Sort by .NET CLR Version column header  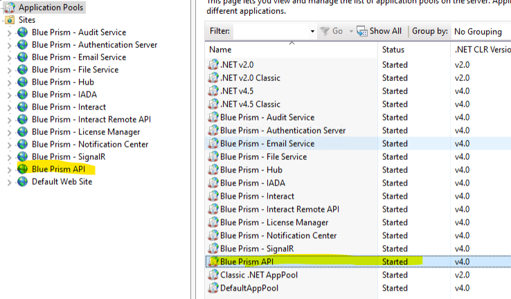pos(481,50)
